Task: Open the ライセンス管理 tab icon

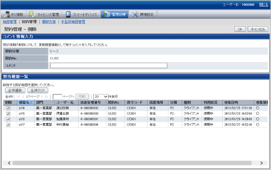Action: (x=32, y=14)
